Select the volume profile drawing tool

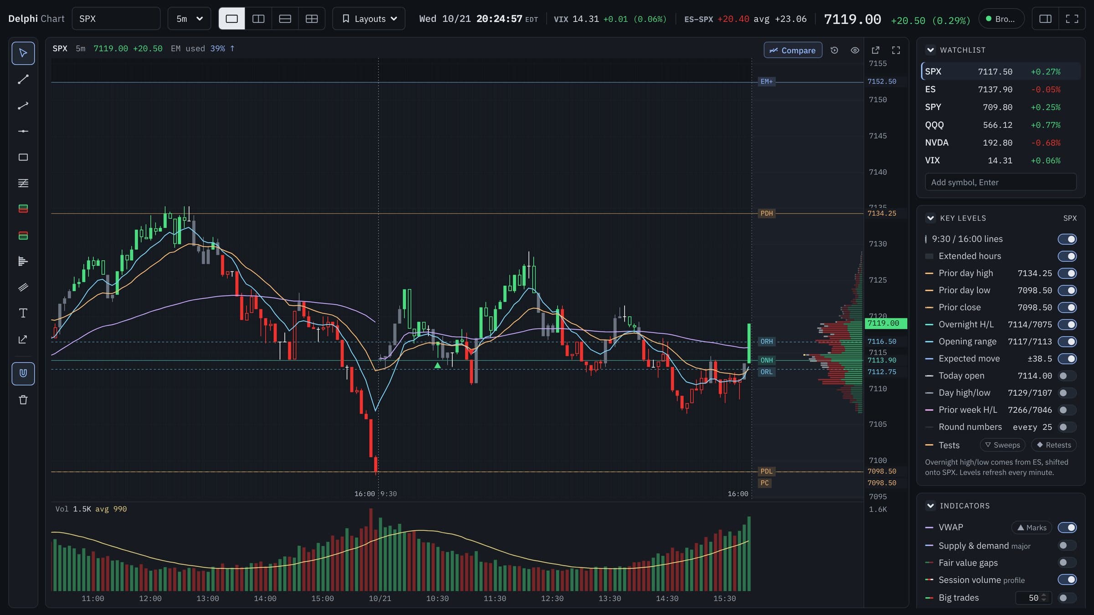coord(23,261)
